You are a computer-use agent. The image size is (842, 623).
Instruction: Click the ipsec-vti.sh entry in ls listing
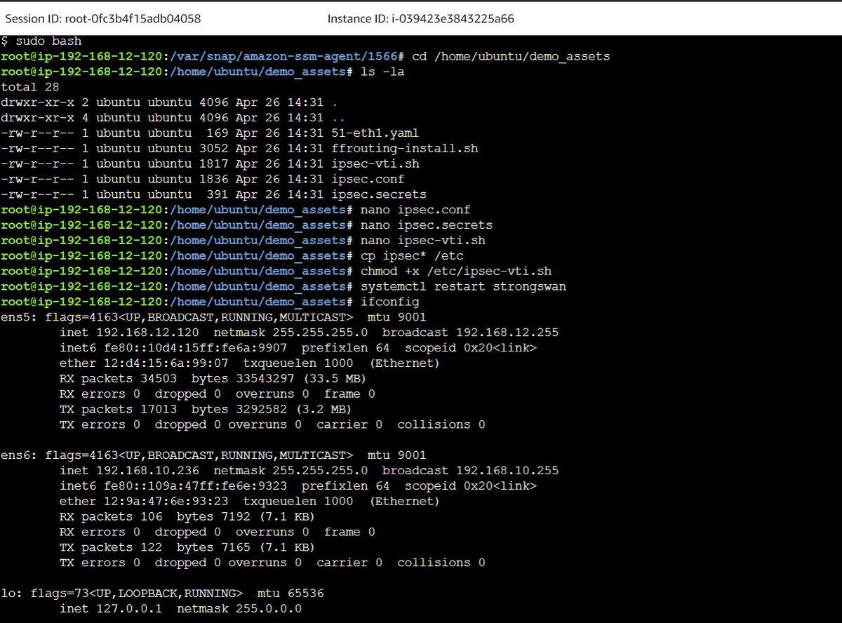pos(375,163)
